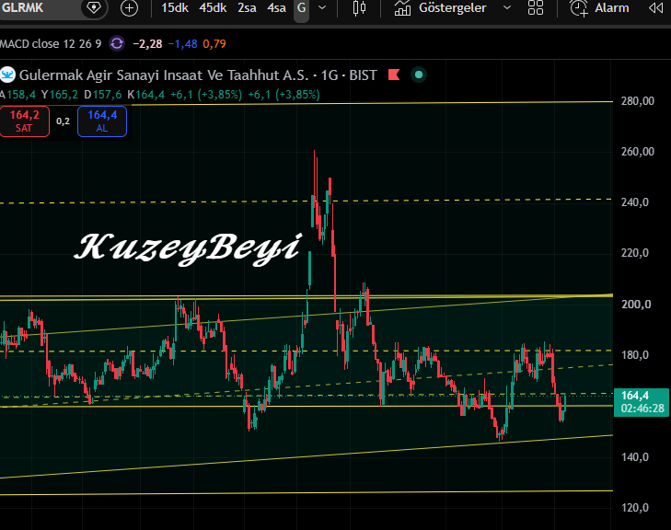Click the low value D157,6

click(x=103, y=95)
